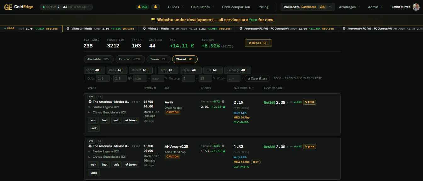Image resolution: width=423 pixels, height=181 pixels.
Task: Click the bell icon showing 235 alerts
Action: tap(143, 7)
